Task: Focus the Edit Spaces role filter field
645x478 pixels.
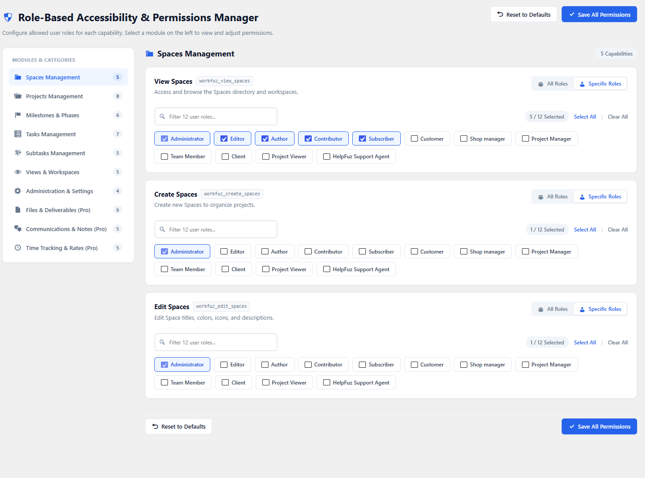Action: [x=216, y=343]
